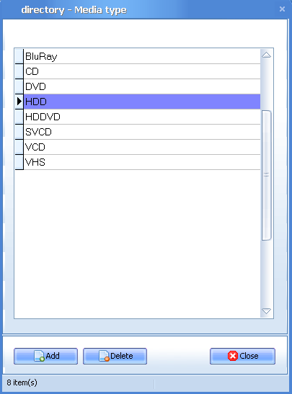Image resolution: width=292 pixels, height=394 pixels.
Task: Click the Add button's document-plus icon
Action: tap(39, 356)
